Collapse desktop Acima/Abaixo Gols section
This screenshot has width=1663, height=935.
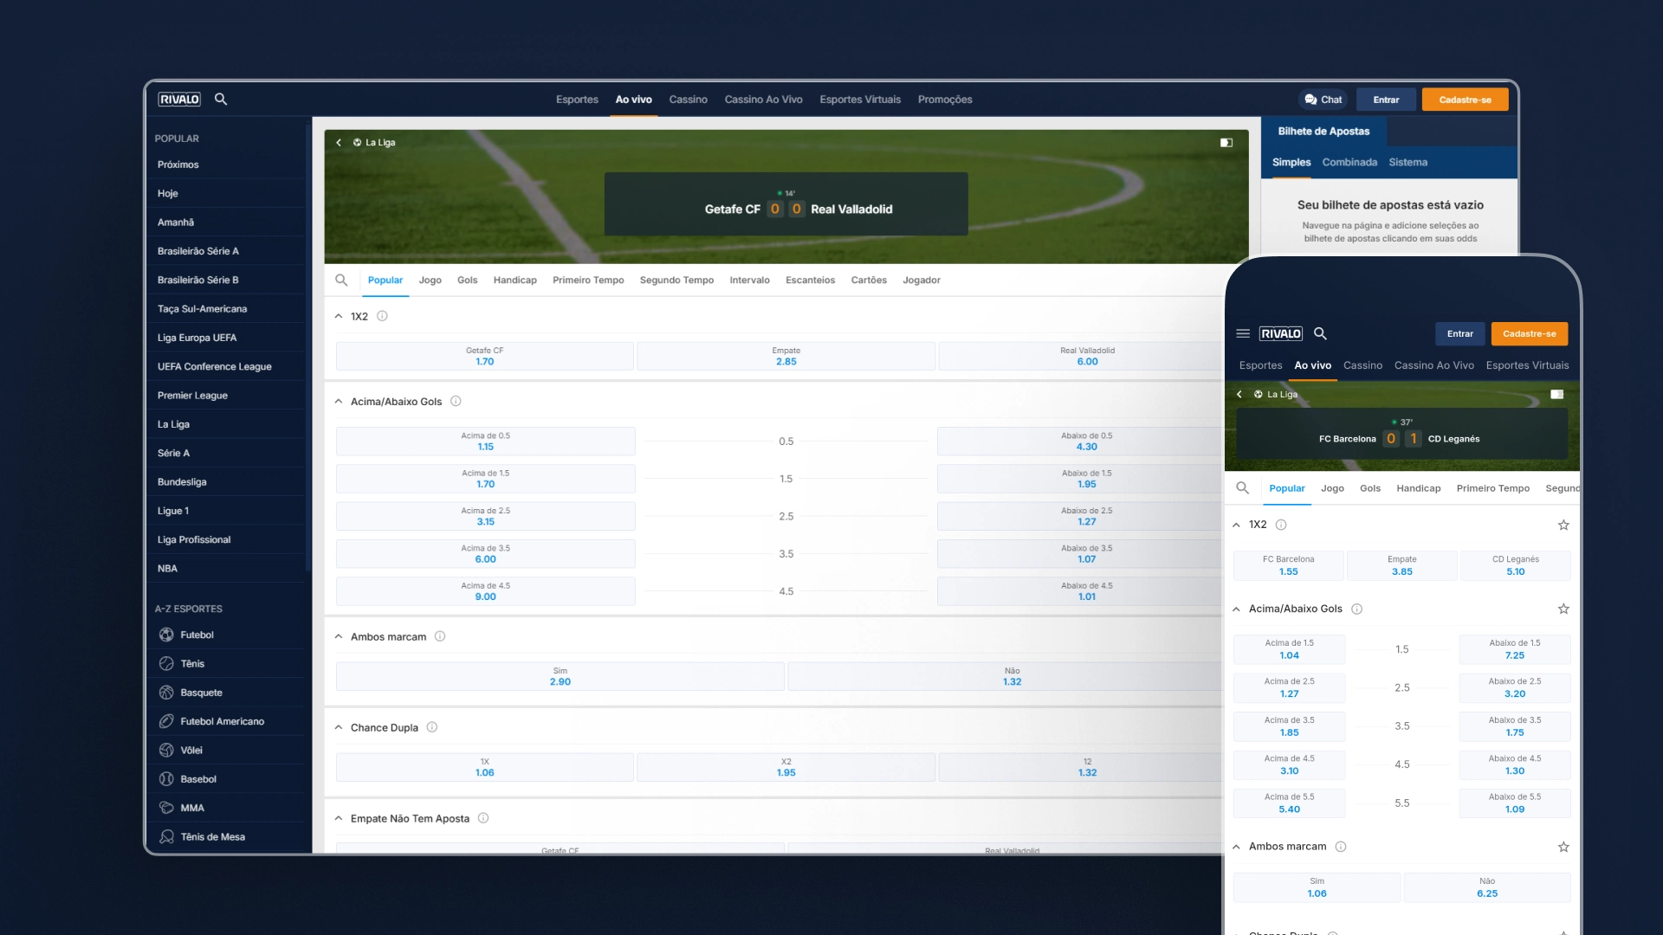[x=339, y=402]
